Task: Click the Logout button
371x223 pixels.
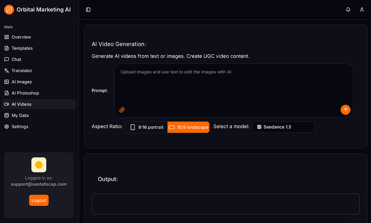Action: 39,200
